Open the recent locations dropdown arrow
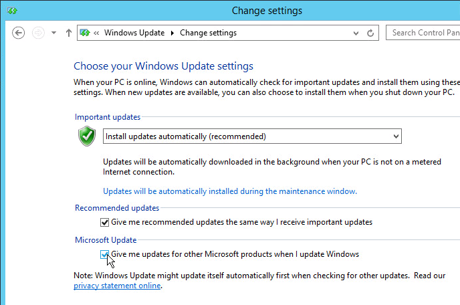Viewport: 460px width, 305px height. tap(53, 33)
